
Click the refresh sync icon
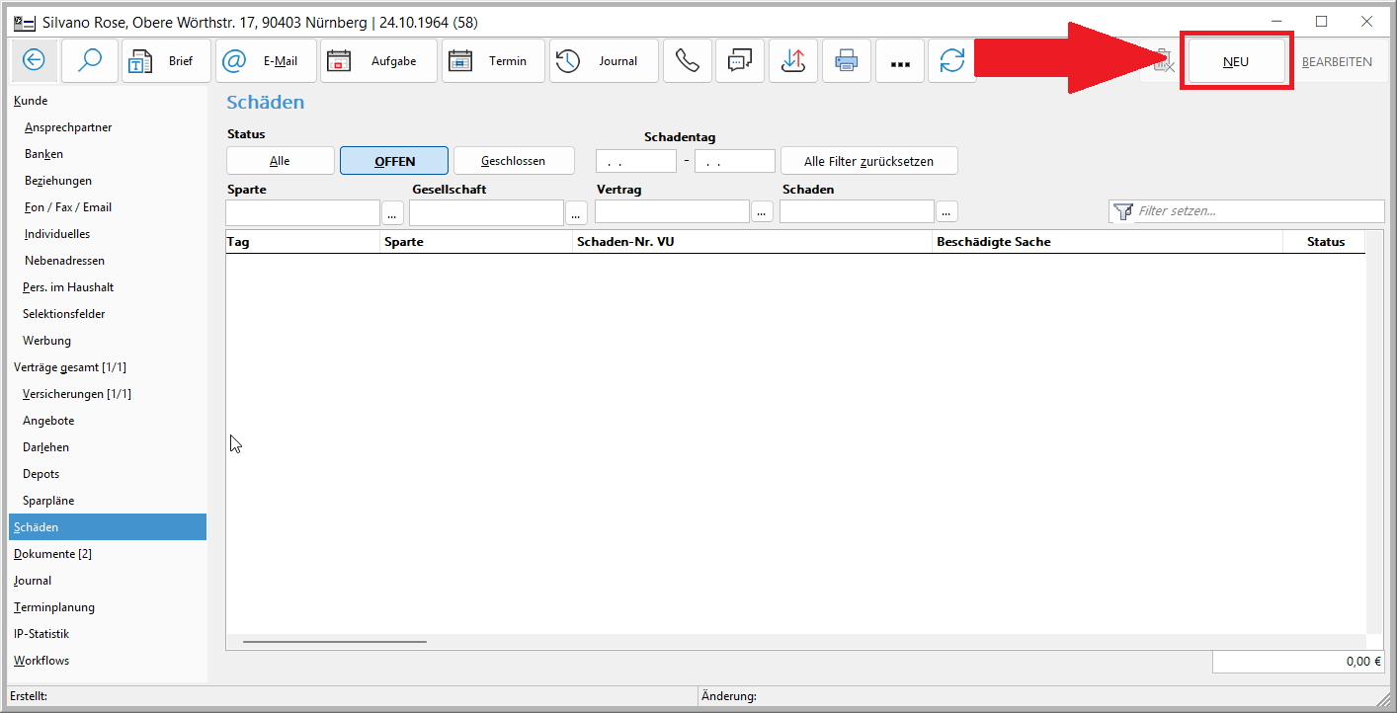pyautogui.click(x=952, y=61)
